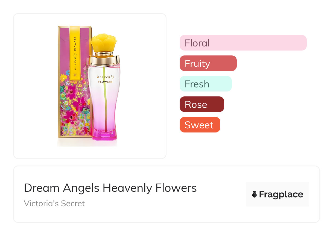Select the Rose accord bar

click(x=201, y=104)
